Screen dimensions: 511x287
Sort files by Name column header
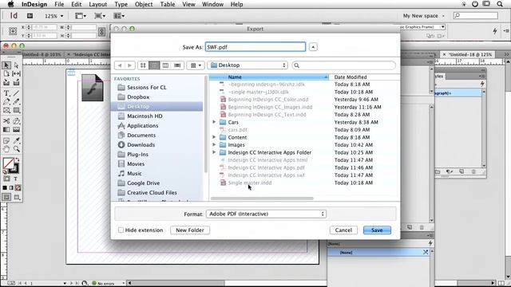(269, 77)
